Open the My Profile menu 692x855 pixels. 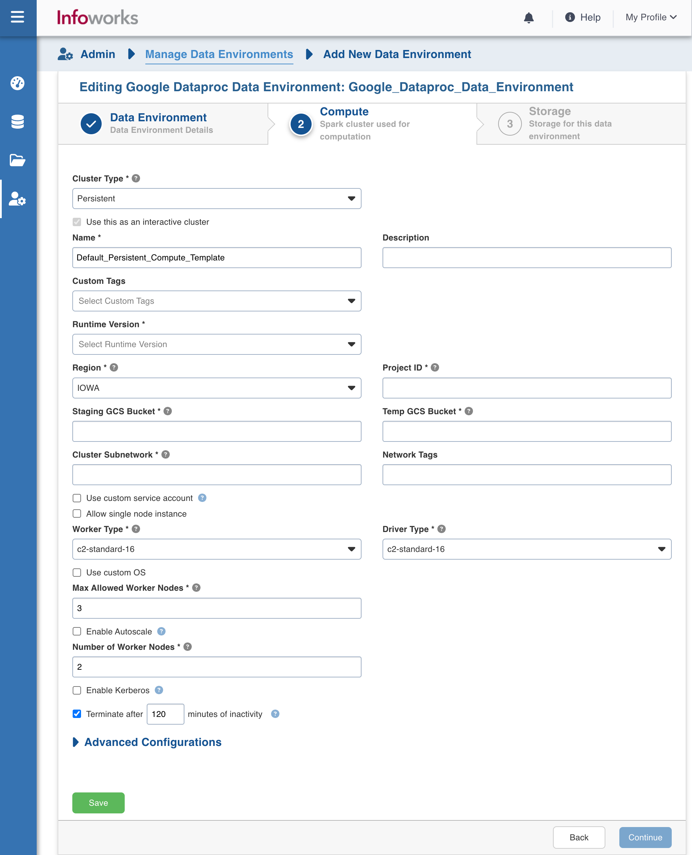click(651, 17)
